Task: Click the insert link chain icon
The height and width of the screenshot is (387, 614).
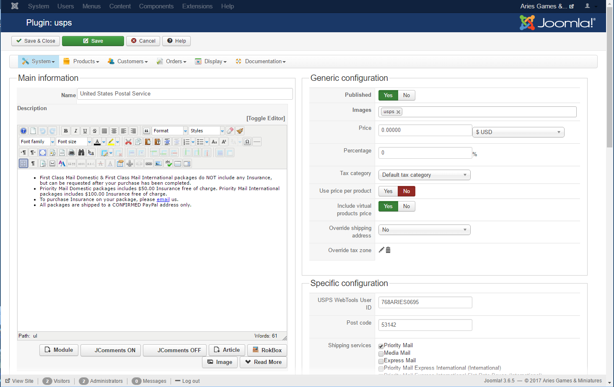Action: pos(149,163)
